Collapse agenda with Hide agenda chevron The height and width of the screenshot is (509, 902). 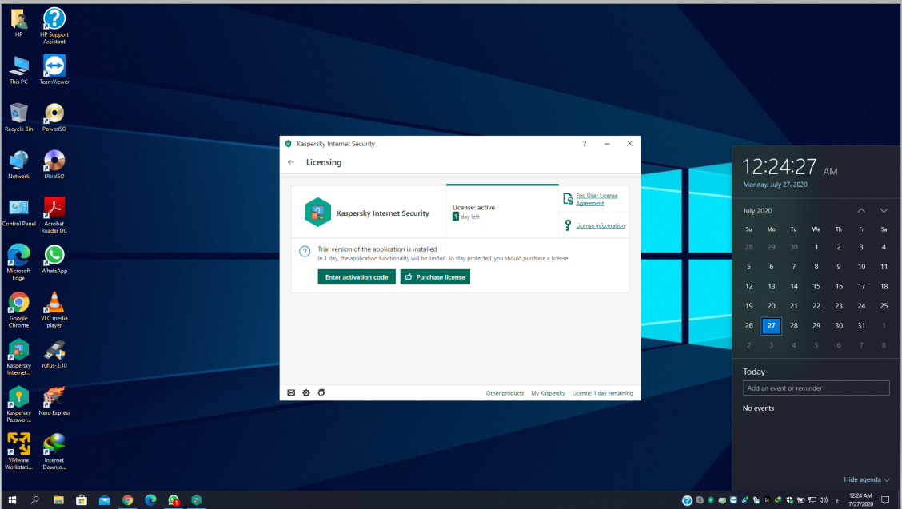(866, 479)
